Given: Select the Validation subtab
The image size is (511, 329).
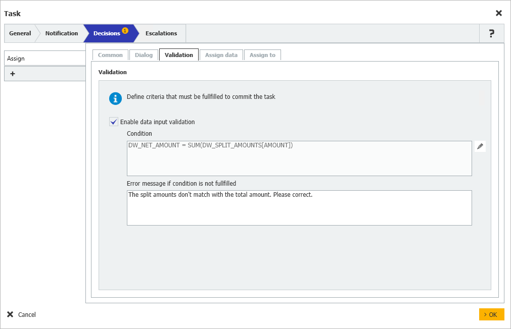Looking at the screenshot, I should pyautogui.click(x=178, y=55).
